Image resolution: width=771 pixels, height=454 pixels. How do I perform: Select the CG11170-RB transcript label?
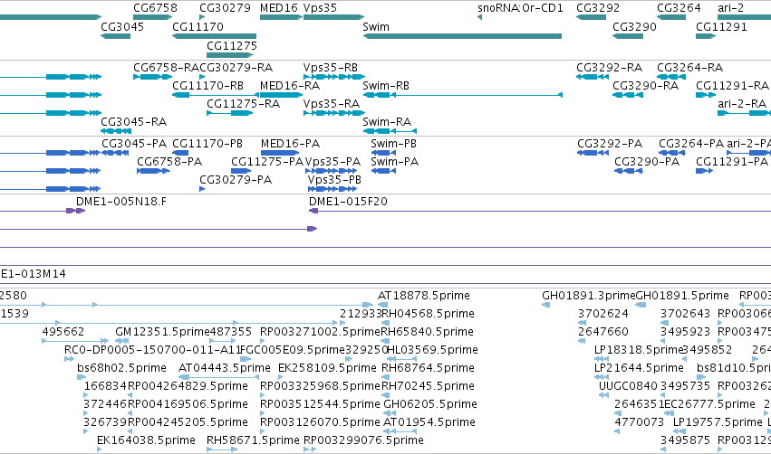point(208,85)
